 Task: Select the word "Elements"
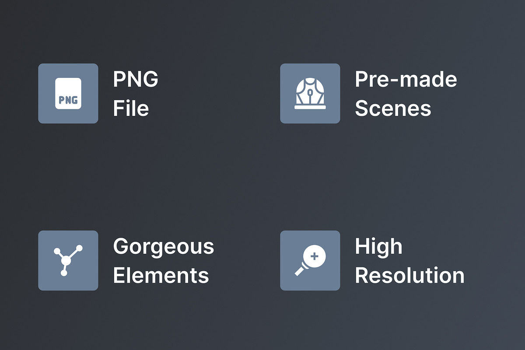coord(161,276)
